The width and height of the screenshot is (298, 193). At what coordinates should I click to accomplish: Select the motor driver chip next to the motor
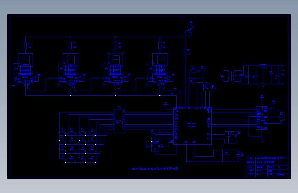262,118
